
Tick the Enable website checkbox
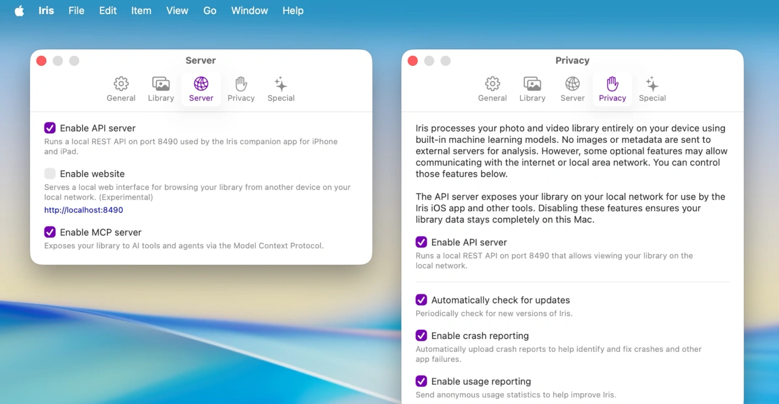click(x=50, y=173)
